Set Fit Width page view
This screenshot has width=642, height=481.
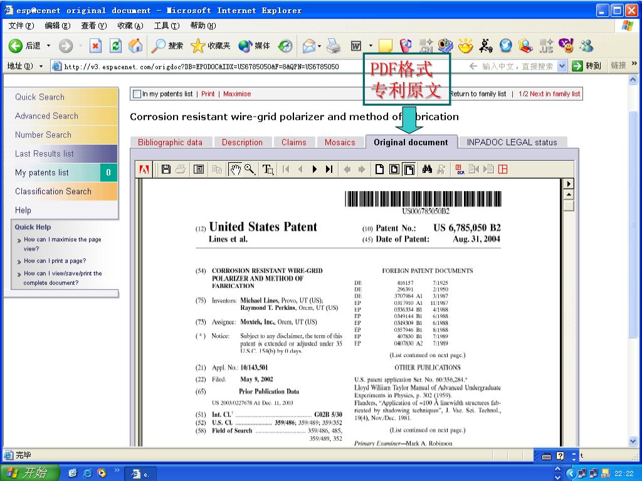point(409,169)
